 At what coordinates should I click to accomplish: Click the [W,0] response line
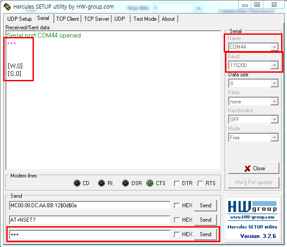[15, 66]
